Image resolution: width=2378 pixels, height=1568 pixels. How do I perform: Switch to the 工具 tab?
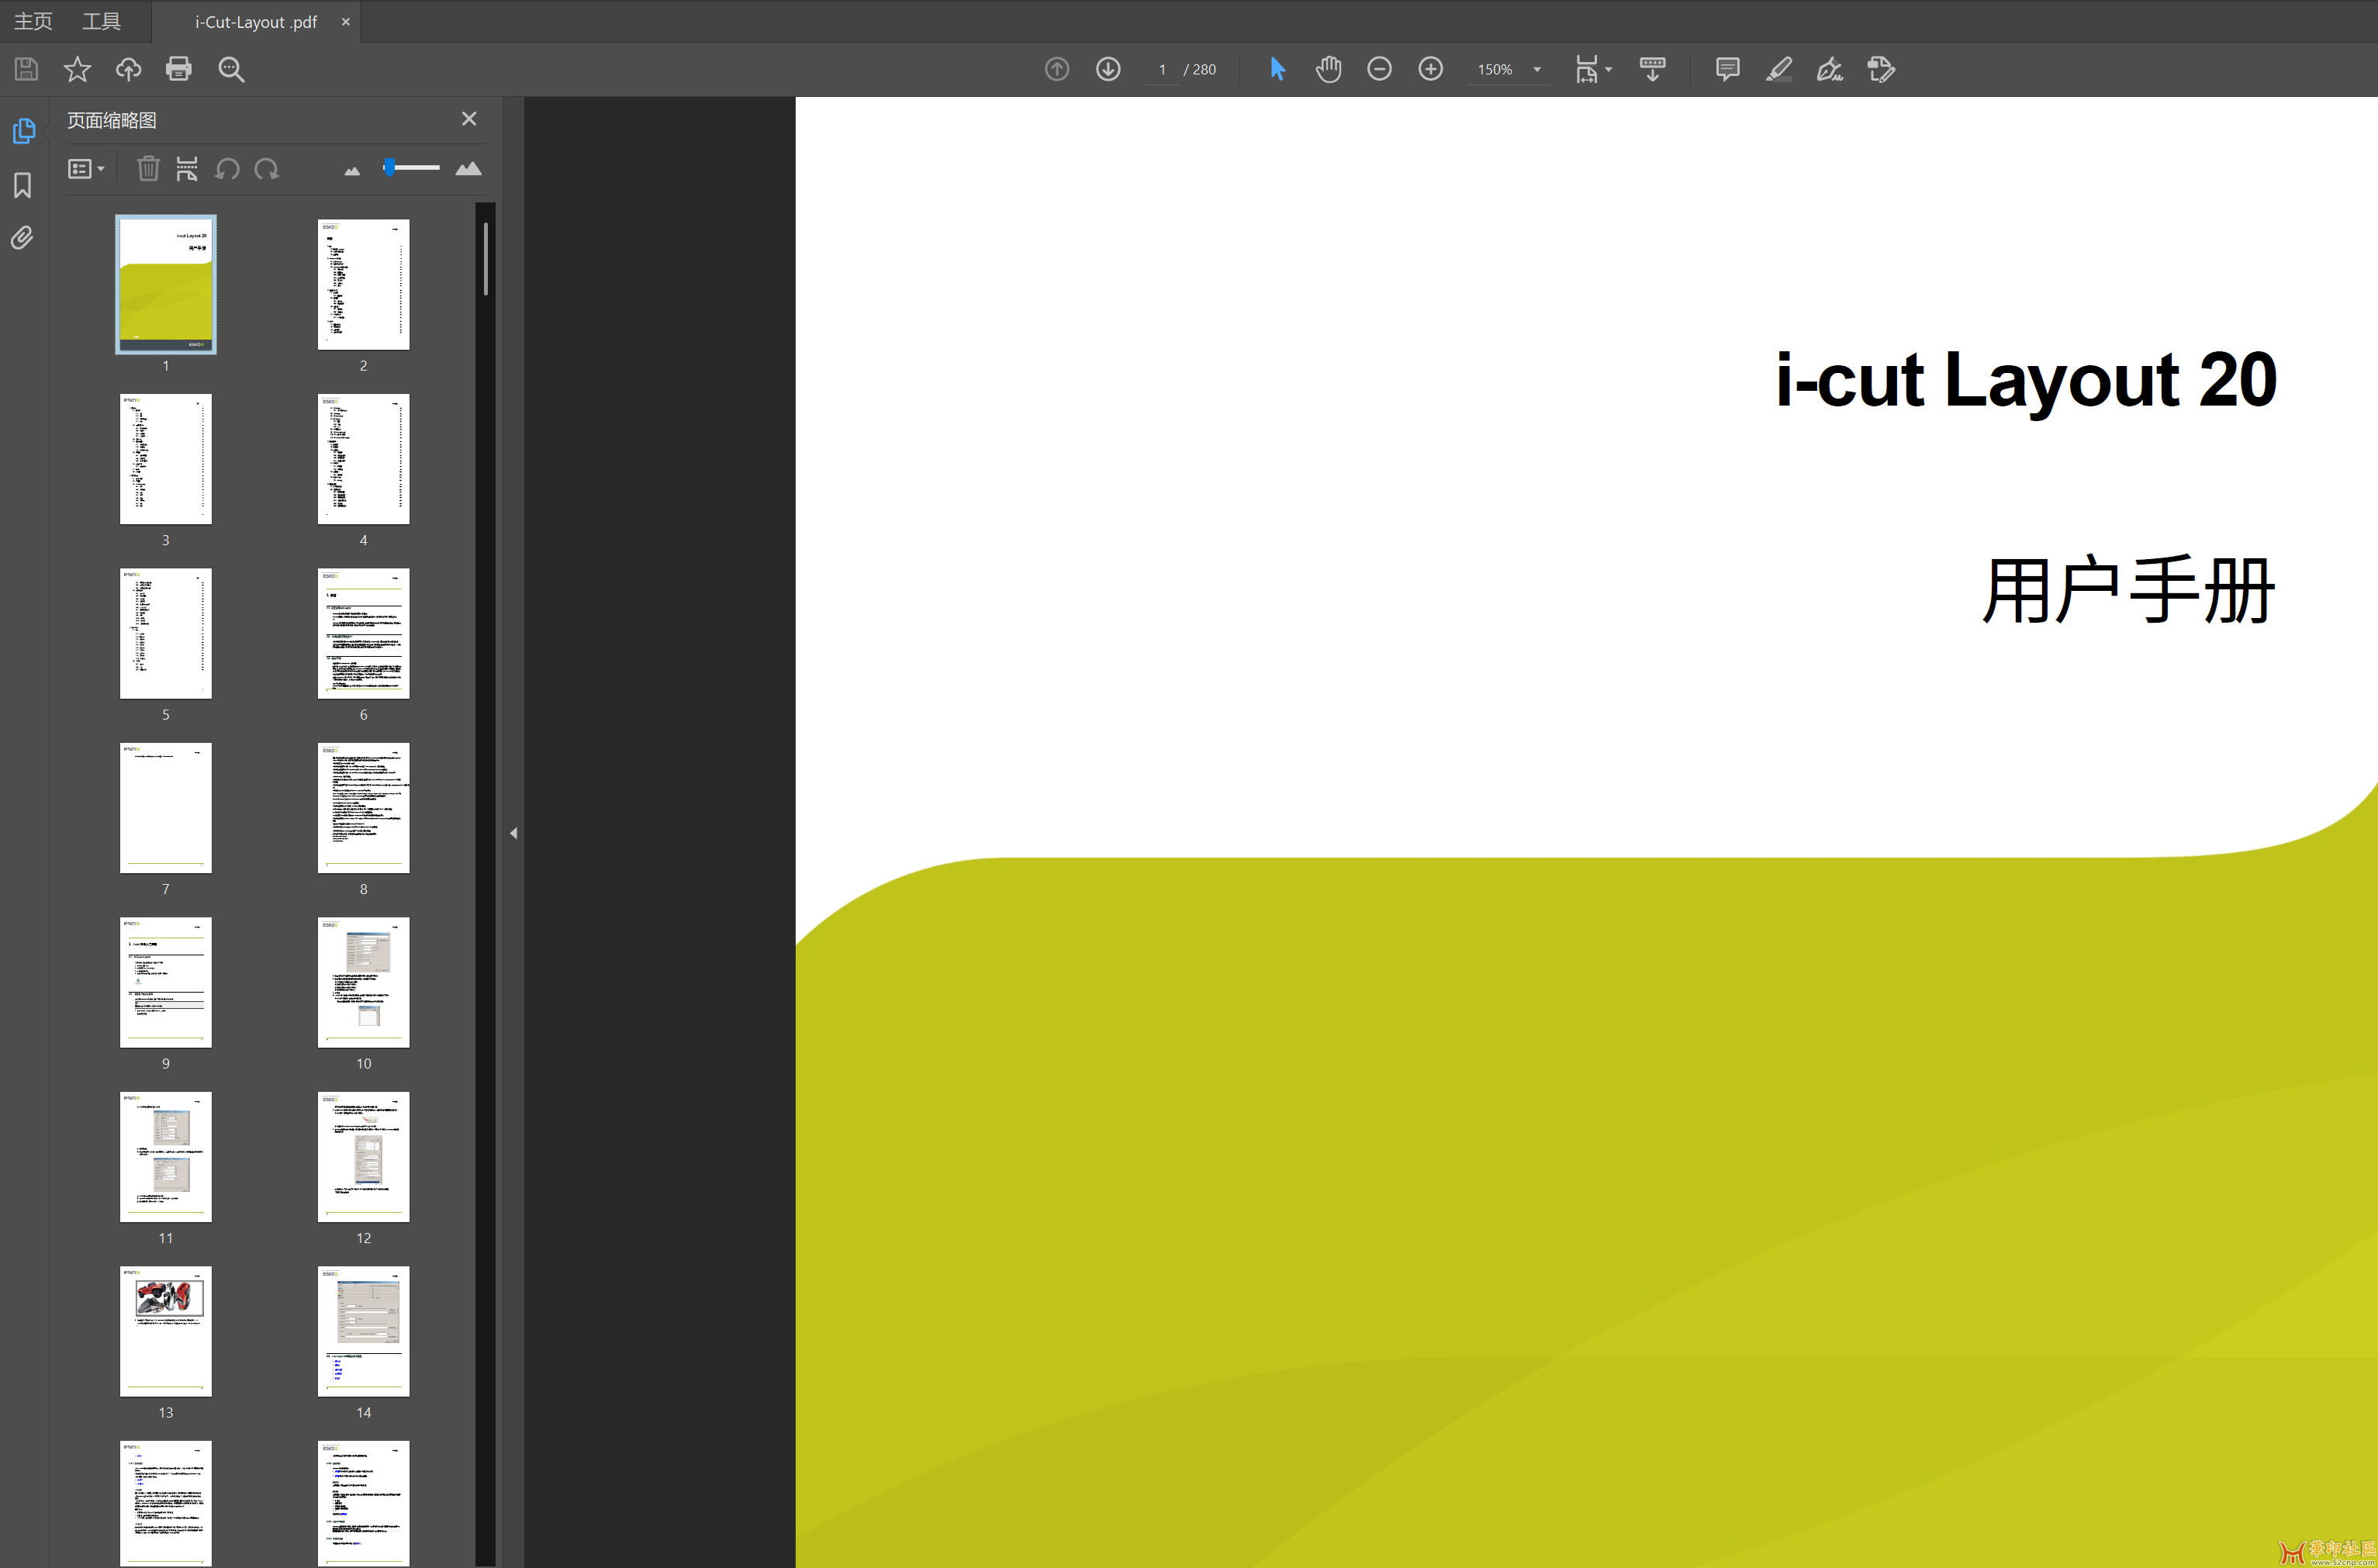tap(101, 21)
